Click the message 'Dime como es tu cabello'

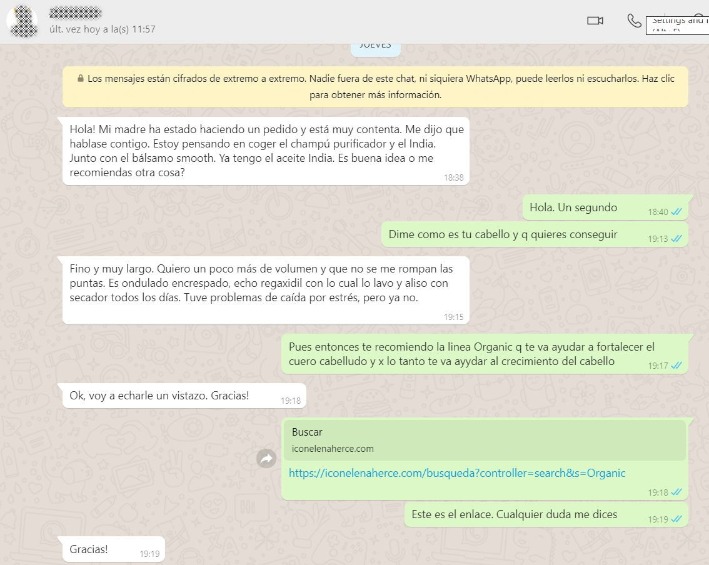coord(535,234)
